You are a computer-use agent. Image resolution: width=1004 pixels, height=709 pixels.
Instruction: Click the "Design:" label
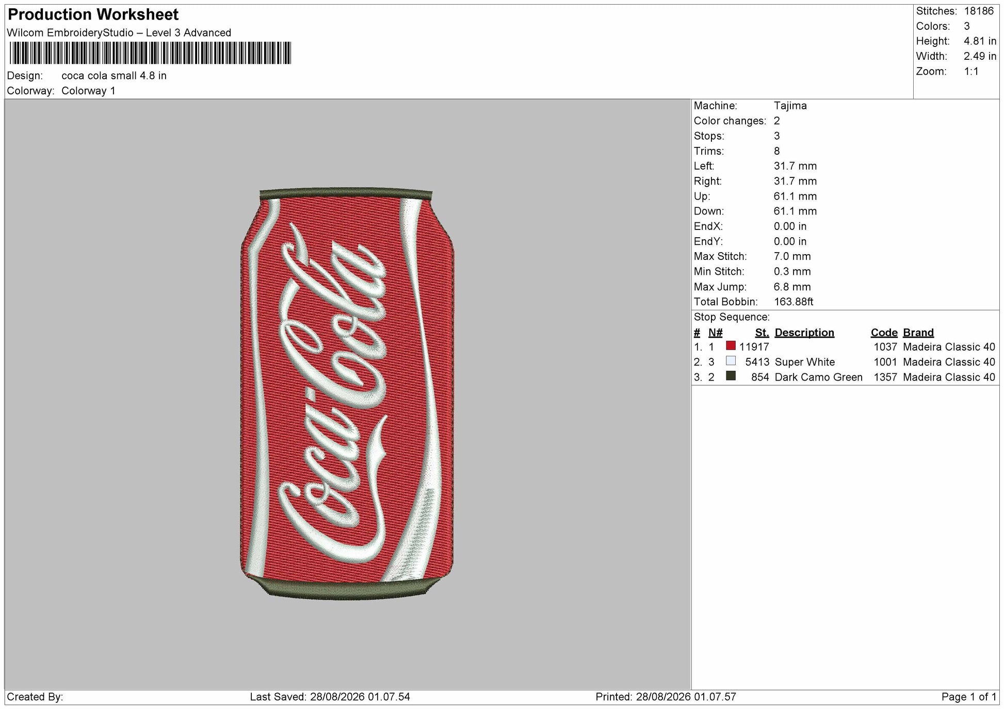[25, 76]
